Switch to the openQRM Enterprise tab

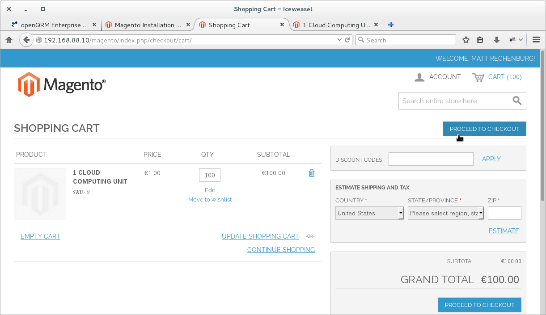coord(55,25)
